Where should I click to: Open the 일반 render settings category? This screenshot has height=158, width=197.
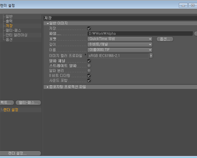pos(9,16)
